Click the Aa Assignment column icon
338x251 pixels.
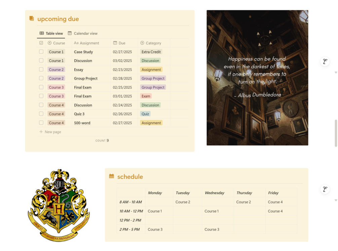click(76, 43)
